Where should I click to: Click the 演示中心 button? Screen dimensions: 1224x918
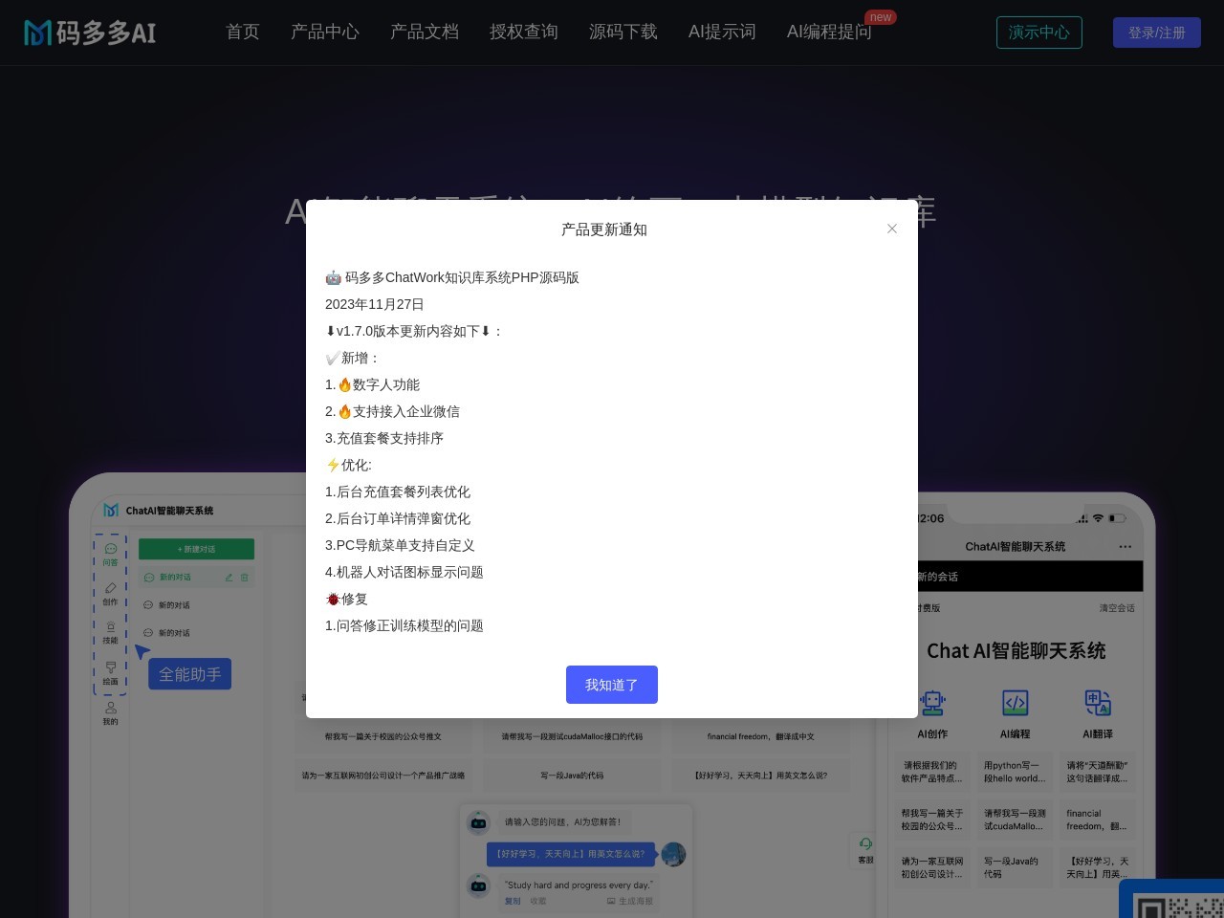[x=1039, y=33]
